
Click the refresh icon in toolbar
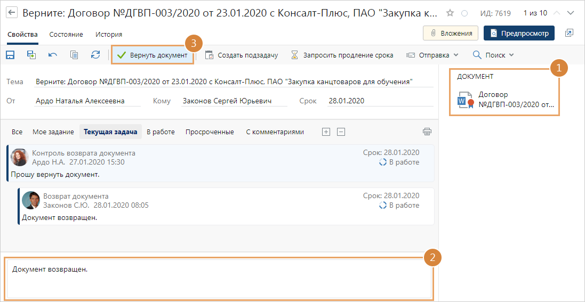point(95,55)
